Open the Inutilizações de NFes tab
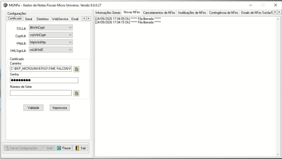Image resolution: width=282 pixels, height=159 pixels. (x=192, y=13)
